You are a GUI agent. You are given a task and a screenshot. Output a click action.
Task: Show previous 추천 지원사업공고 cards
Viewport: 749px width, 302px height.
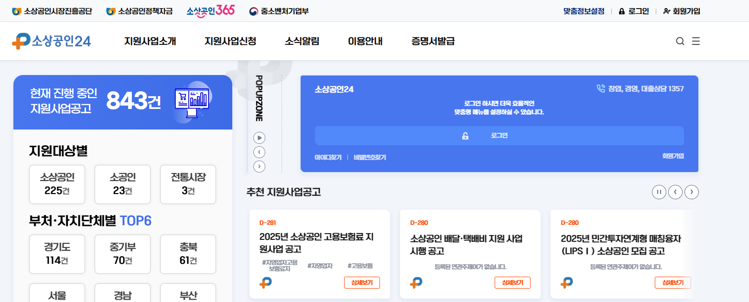pyautogui.click(x=675, y=192)
